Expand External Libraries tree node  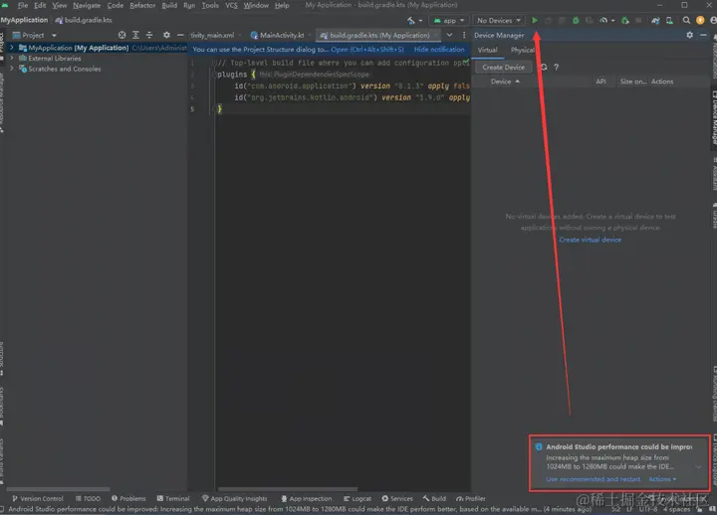[11, 59]
